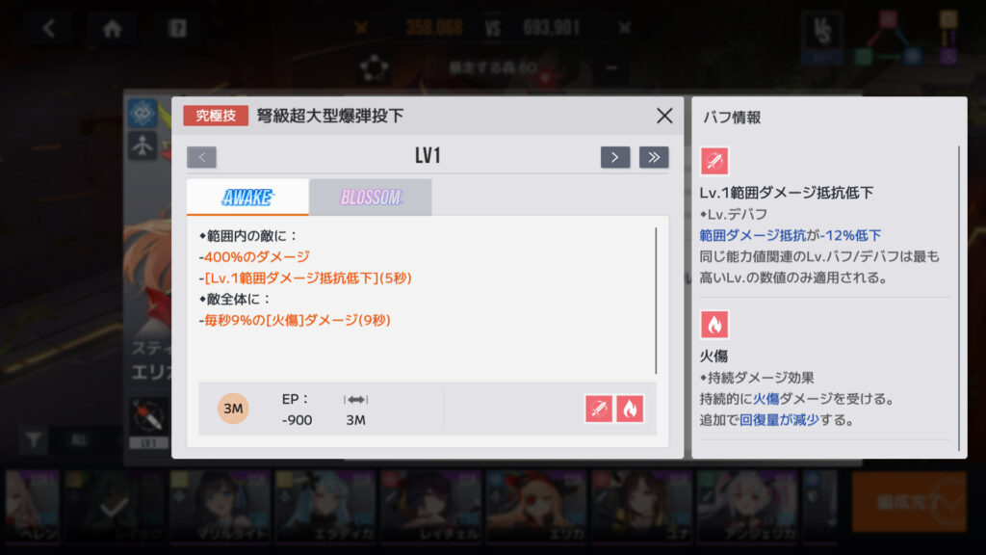Click the orange confirm button at bottom right
The height and width of the screenshot is (555, 986).
(909, 502)
